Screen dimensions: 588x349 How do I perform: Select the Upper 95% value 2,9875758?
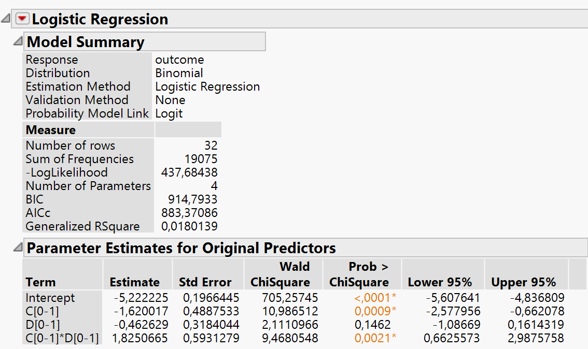click(536, 338)
